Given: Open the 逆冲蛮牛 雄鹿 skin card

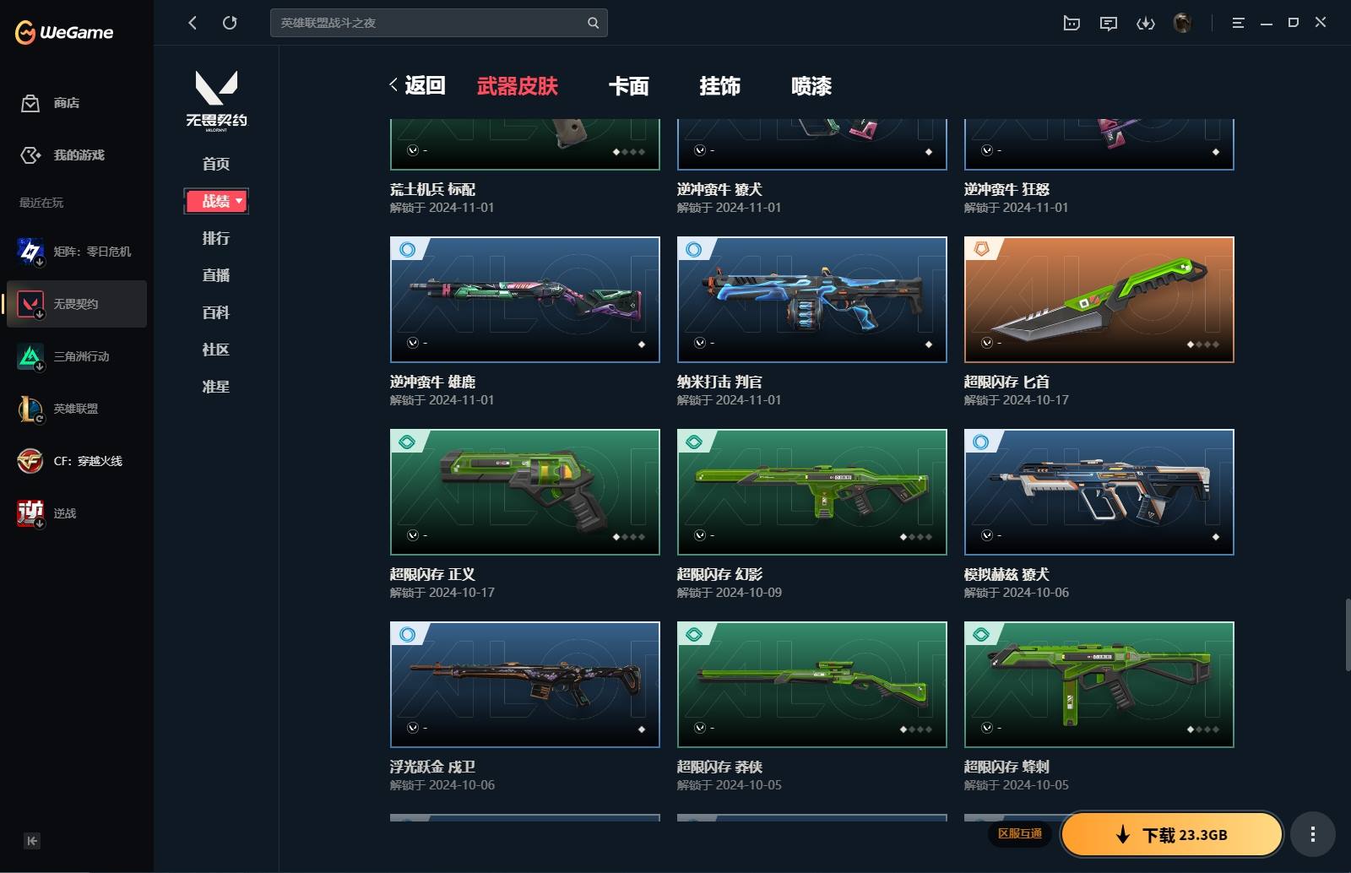Looking at the screenshot, I should [525, 300].
